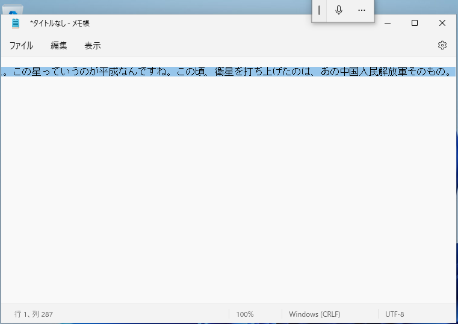Click the Notepad app icon in title bar
458x324 pixels.
(x=16, y=23)
